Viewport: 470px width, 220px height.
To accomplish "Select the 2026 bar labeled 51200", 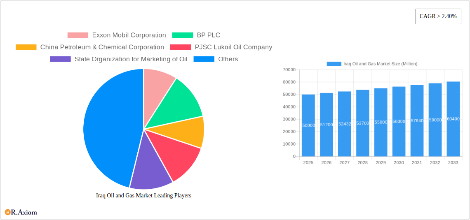I will tap(327, 125).
